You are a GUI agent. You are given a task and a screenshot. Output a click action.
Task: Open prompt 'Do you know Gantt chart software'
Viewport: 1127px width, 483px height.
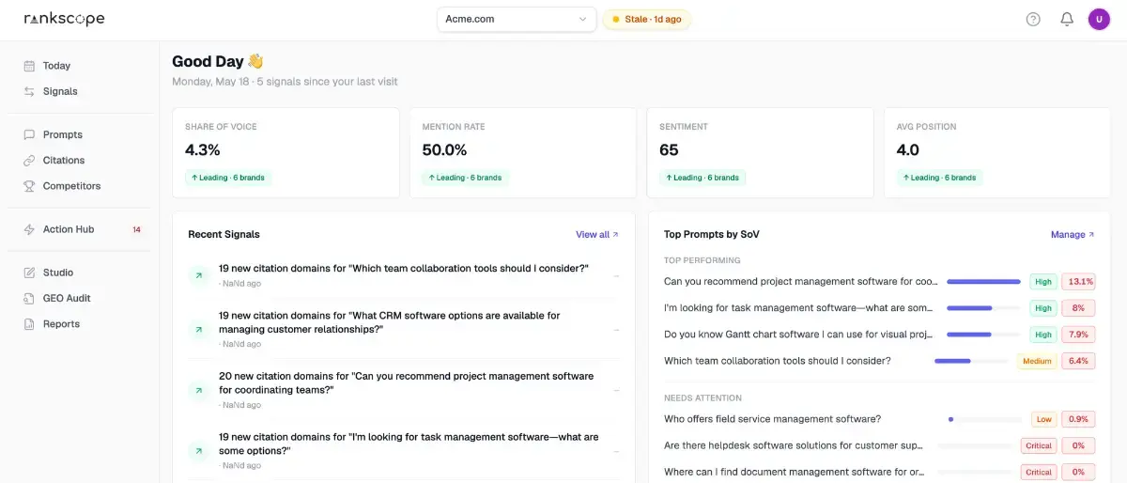(x=798, y=334)
